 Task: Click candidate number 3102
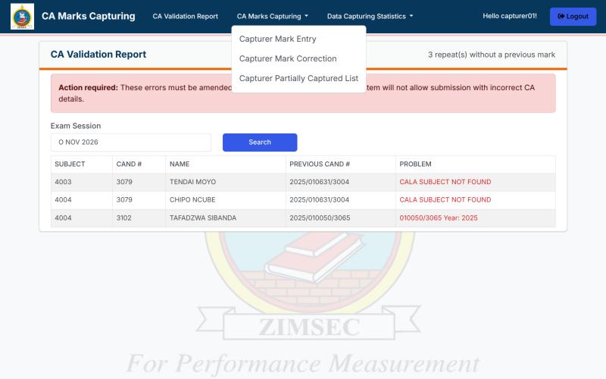coord(123,218)
